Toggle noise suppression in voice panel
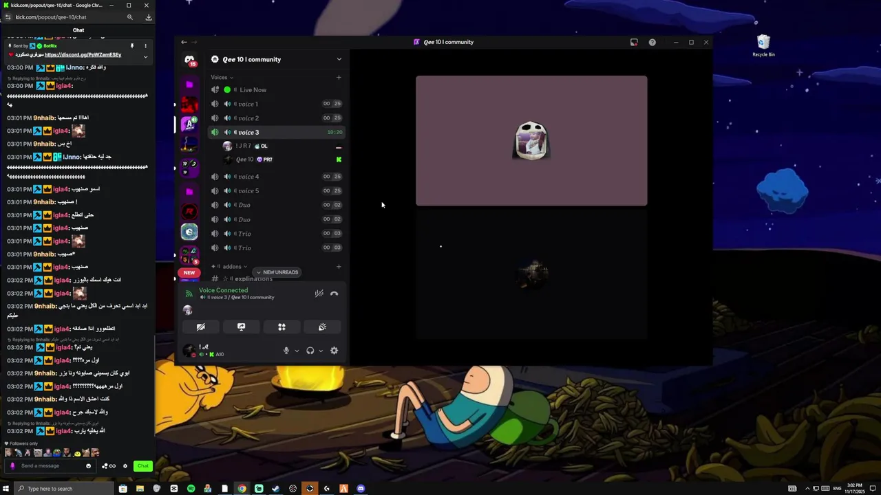 coord(319,294)
